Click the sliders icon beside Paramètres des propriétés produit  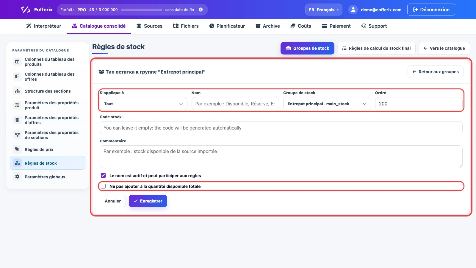click(17, 105)
